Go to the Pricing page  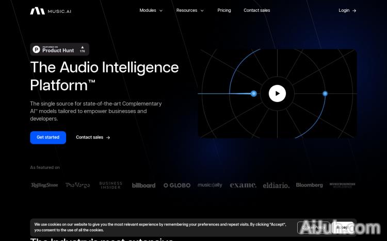click(224, 10)
